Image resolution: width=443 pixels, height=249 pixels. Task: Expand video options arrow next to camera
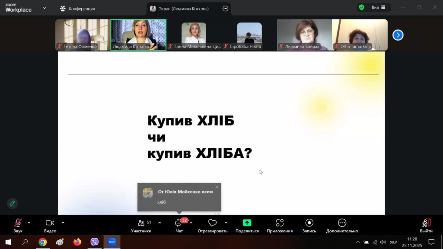(63, 223)
